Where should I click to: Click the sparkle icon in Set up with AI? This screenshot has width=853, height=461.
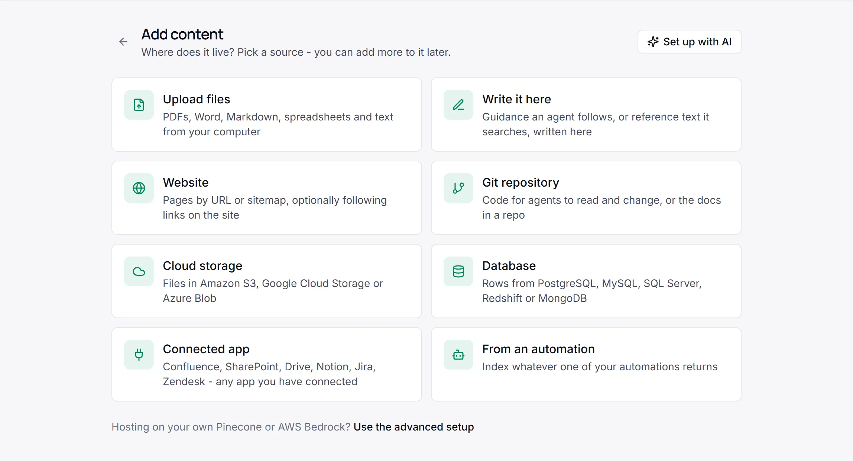click(x=653, y=42)
